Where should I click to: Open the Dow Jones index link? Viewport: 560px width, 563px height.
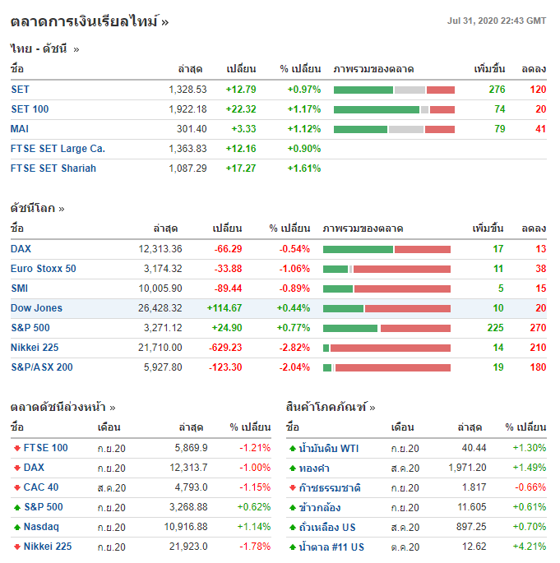(36, 308)
